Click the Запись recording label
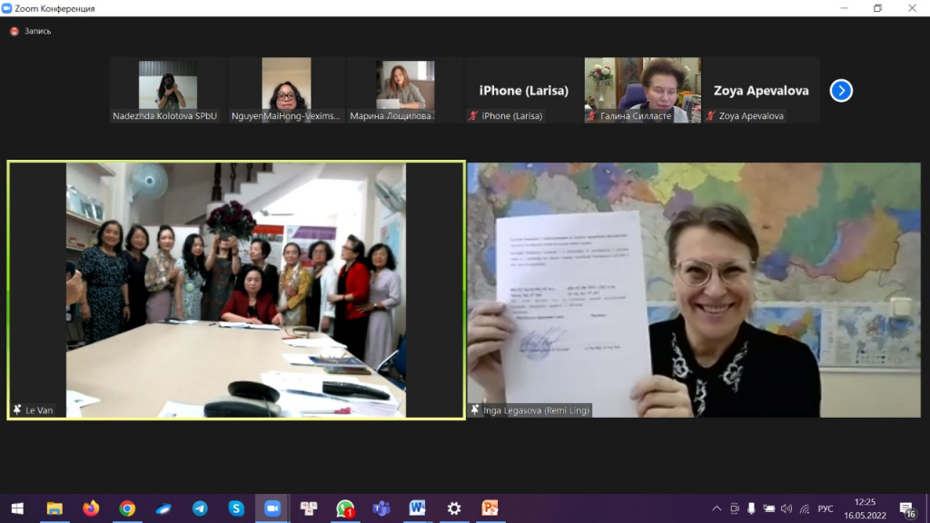The width and height of the screenshot is (930, 523). click(37, 31)
